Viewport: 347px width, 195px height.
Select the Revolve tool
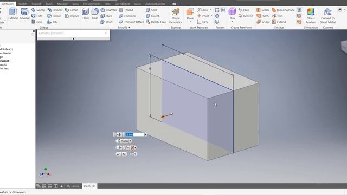coord(24,14)
